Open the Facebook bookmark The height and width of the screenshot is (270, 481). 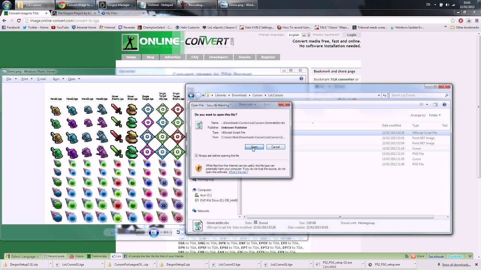coord(11,27)
